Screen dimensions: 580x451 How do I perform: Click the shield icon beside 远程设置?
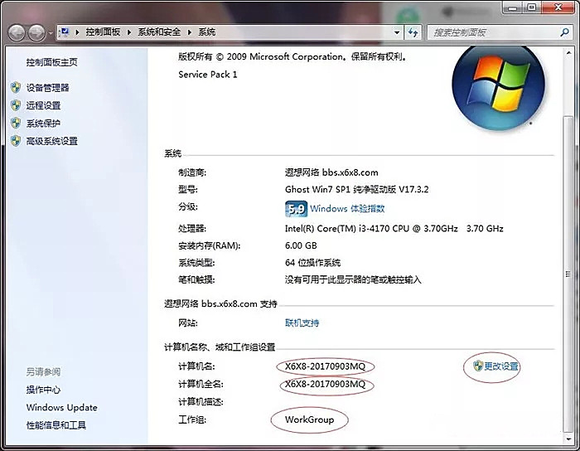tap(16, 105)
